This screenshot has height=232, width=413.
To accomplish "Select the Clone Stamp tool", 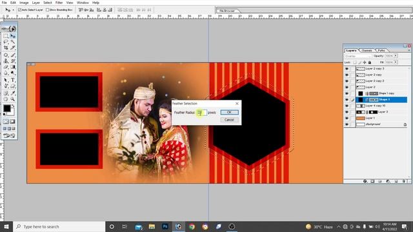I will [x=6, y=61].
